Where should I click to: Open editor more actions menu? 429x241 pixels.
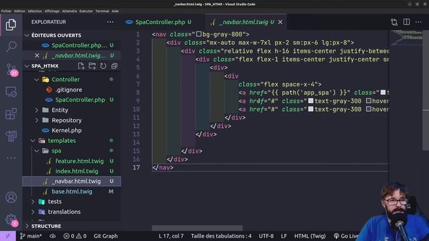[x=418, y=22]
